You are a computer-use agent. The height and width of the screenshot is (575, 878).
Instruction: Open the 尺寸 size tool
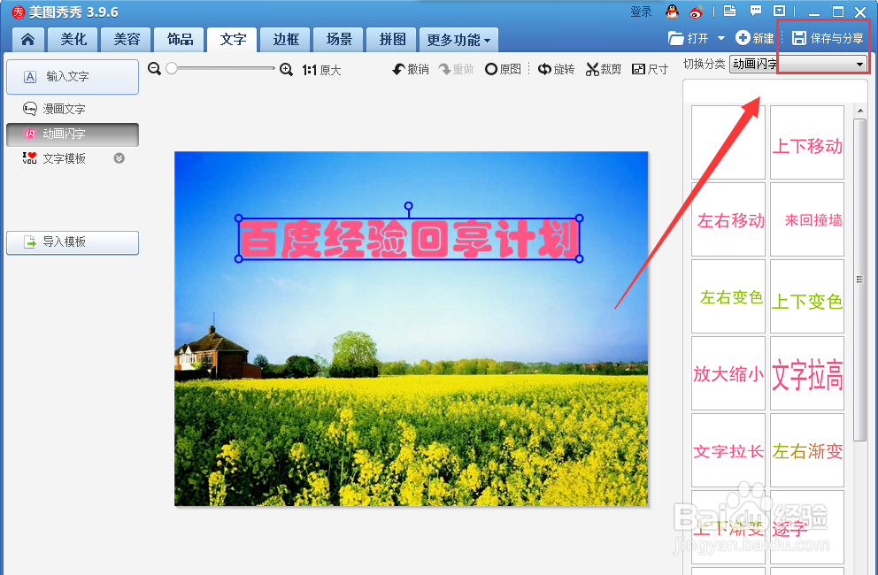coord(651,69)
